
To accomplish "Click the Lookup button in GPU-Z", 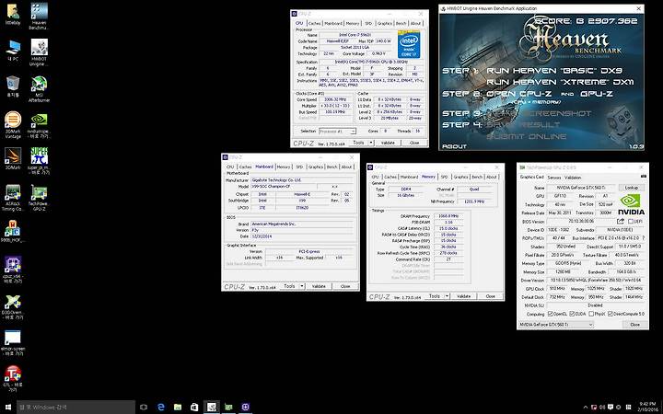I will click(x=632, y=188).
